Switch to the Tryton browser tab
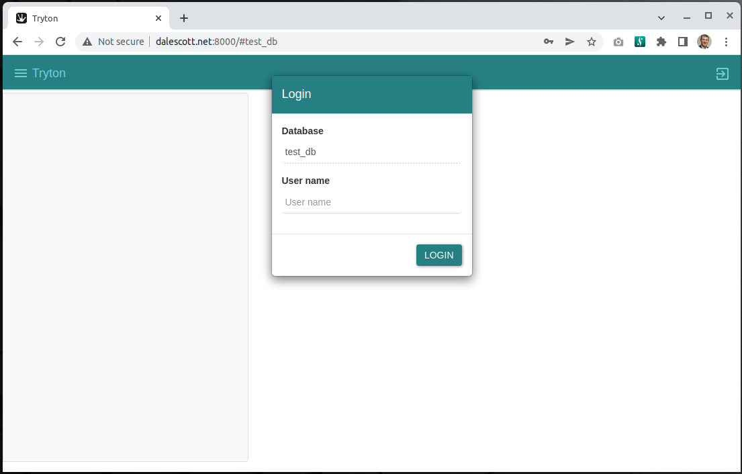The height and width of the screenshot is (474, 742). coord(87,18)
